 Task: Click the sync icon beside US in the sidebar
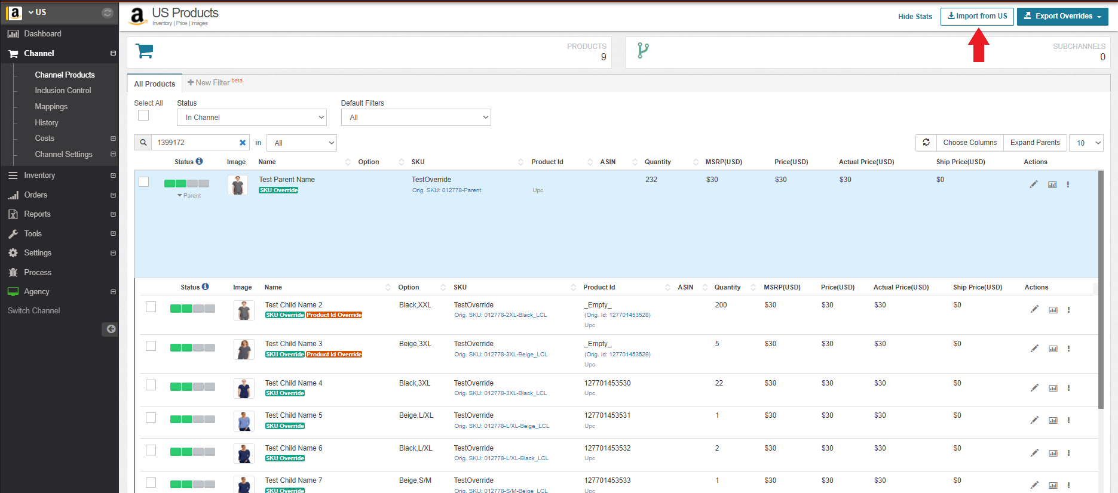coord(108,13)
